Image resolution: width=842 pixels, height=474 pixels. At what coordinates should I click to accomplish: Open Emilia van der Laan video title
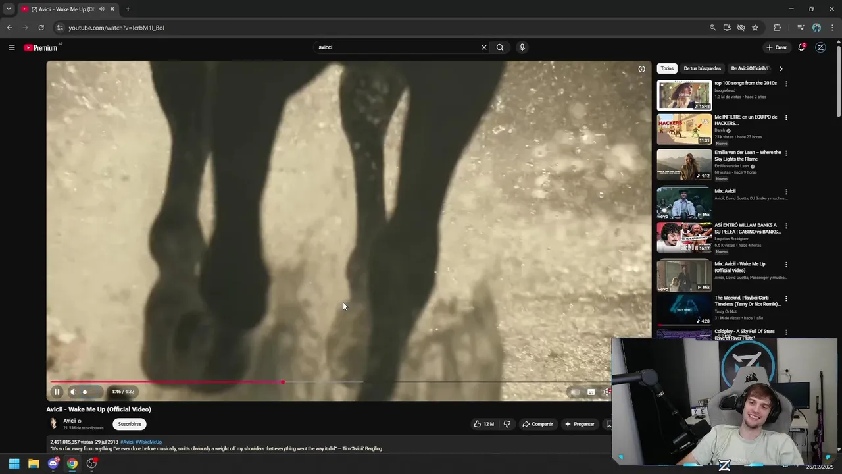click(747, 155)
